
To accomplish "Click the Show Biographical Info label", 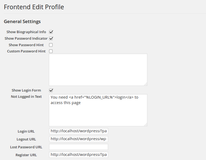I will [x=26, y=32].
